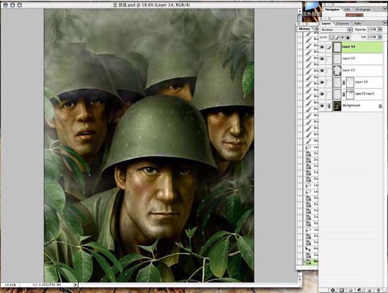Lock all with padlock icon
The height and width of the screenshot is (293, 388).
(348, 38)
